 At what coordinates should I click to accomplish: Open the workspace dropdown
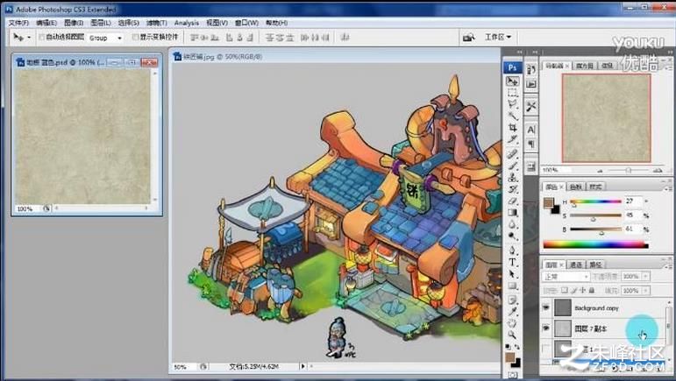coord(498,38)
